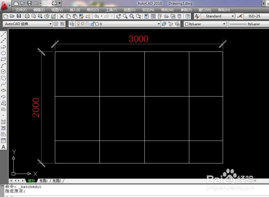Select the Circle tool
The image size is (269, 197).
point(3,71)
